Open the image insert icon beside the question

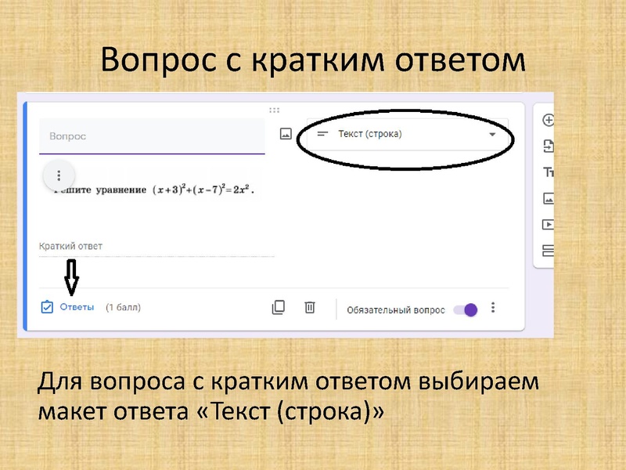tap(286, 133)
